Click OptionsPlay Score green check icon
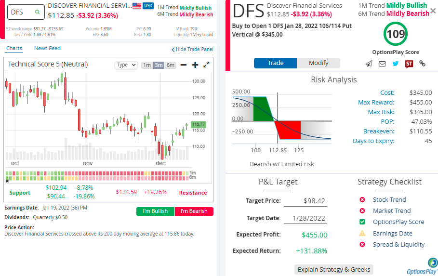This screenshot has height=276, width=438. click(x=362, y=222)
